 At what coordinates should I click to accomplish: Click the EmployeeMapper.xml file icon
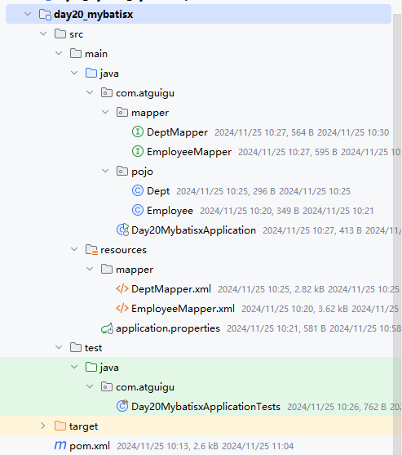[x=122, y=308]
